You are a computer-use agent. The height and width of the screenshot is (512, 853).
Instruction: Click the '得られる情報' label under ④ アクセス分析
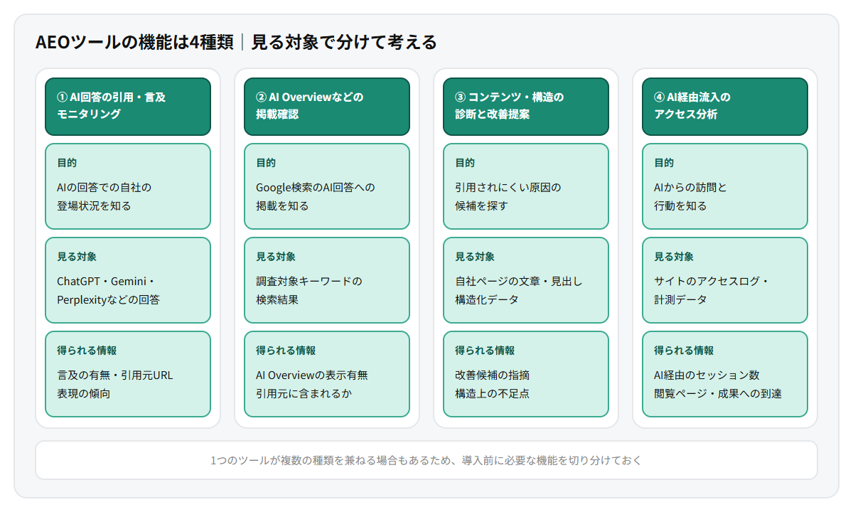(x=684, y=351)
